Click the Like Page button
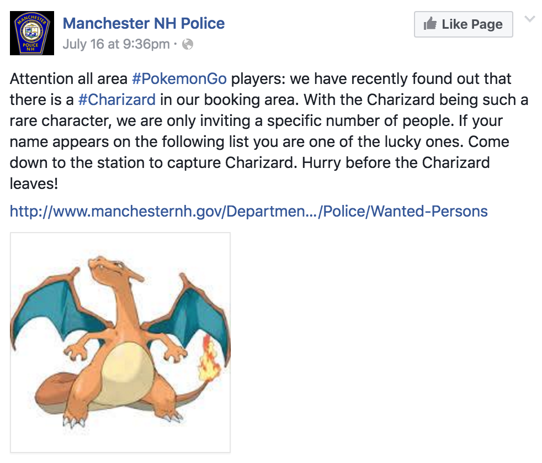Image resolution: width=542 pixels, height=463 pixels. click(463, 24)
